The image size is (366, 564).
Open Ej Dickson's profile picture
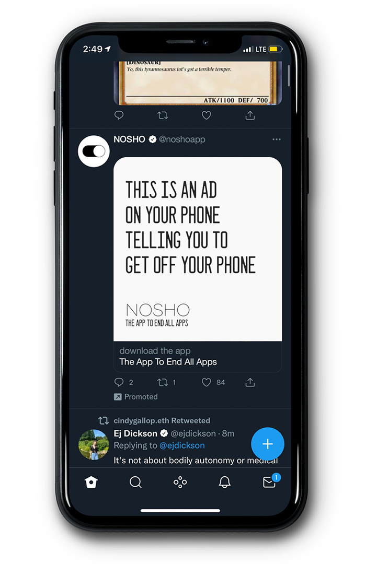[94, 444]
